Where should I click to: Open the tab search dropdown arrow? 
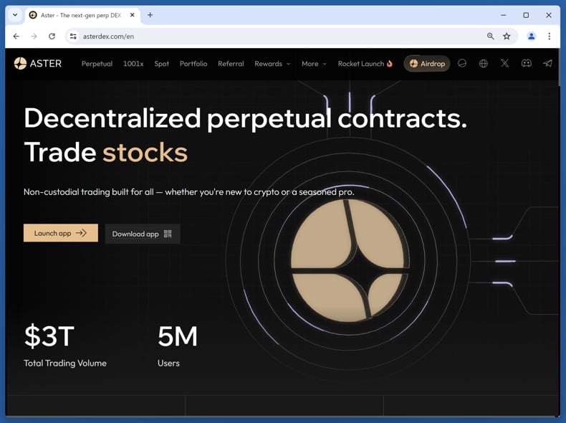[x=15, y=15]
